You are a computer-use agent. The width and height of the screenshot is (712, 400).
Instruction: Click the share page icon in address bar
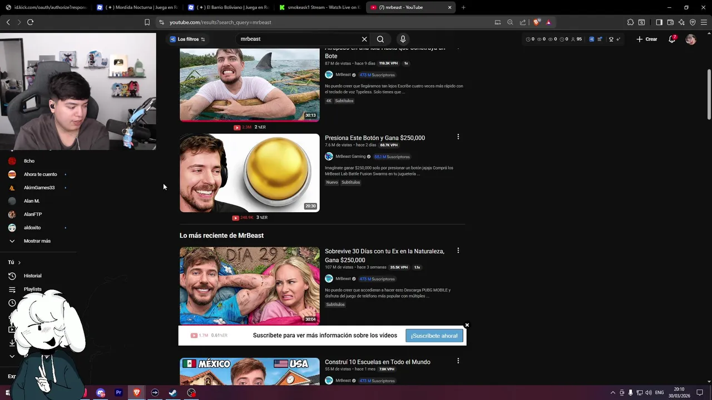point(523,22)
